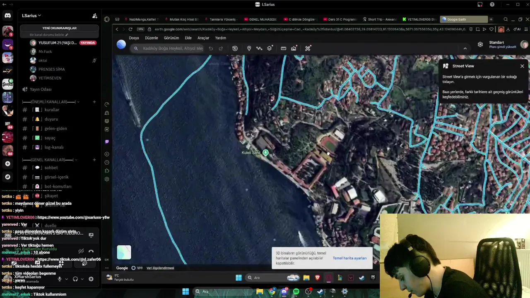Open the Yardım menu
The image size is (530, 298).
pos(220,38)
